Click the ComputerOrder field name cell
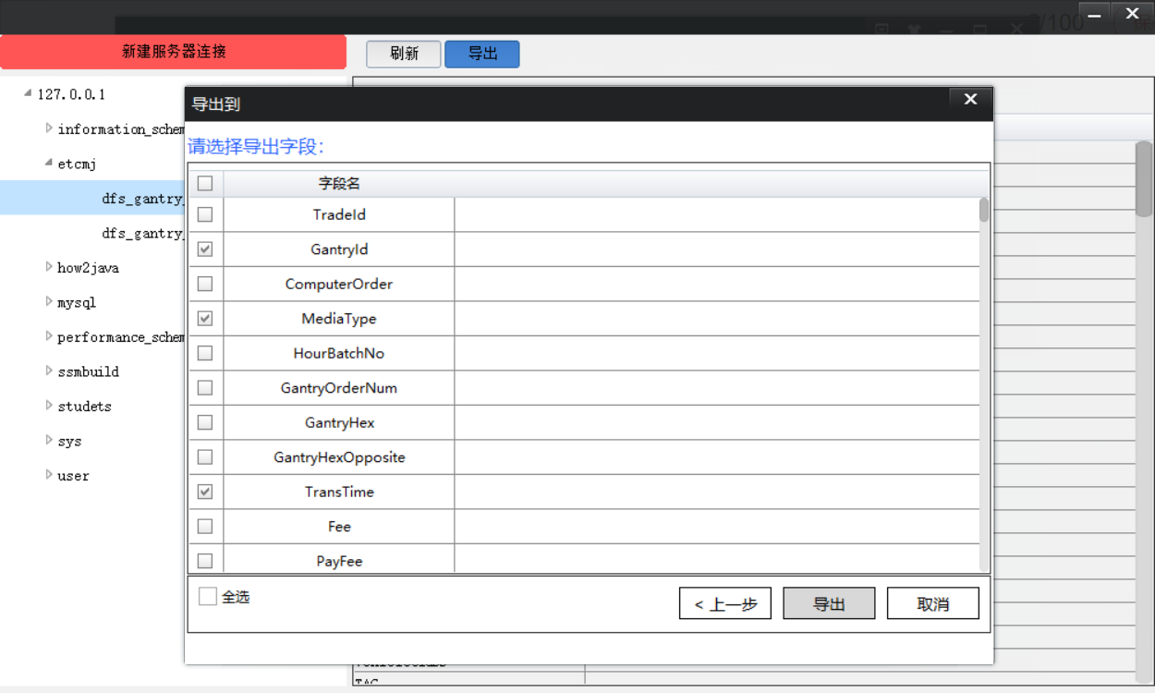Image resolution: width=1155 pixels, height=693 pixels. point(339,284)
